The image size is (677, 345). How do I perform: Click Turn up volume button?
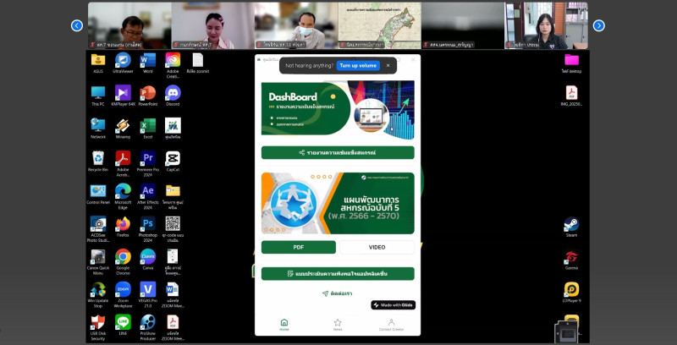point(357,66)
